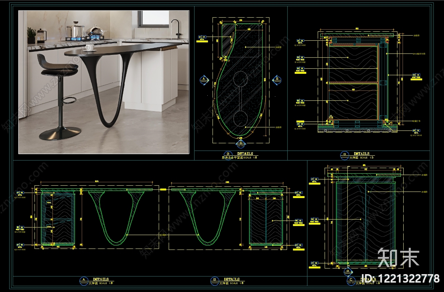The image size is (444, 292).
Task: Select the DETAILS title next to bubble 01
Action: (245, 154)
